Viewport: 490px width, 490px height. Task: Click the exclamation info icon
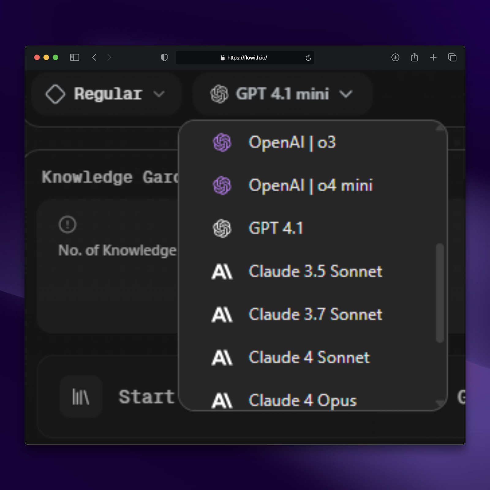(67, 224)
